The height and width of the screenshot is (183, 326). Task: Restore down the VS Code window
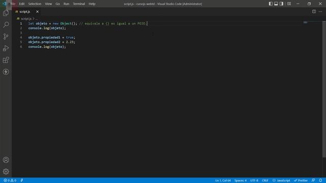click(x=309, y=4)
